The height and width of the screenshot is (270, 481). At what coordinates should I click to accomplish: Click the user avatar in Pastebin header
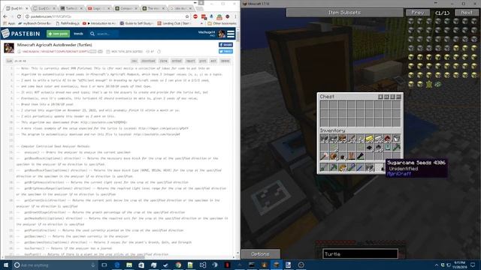222,34
